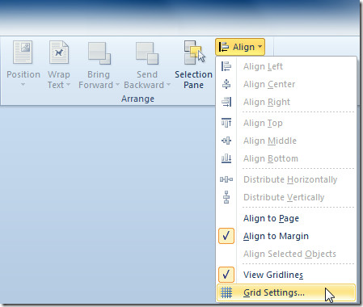Click the Distribute Horizontally icon

click(226, 179)
